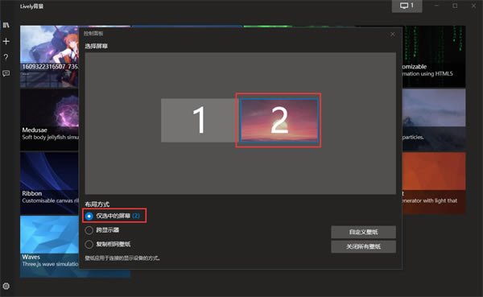Click the plus icon to add wallpaper
The height and width of the screenshot is (297, 483).
pos(6,41)
